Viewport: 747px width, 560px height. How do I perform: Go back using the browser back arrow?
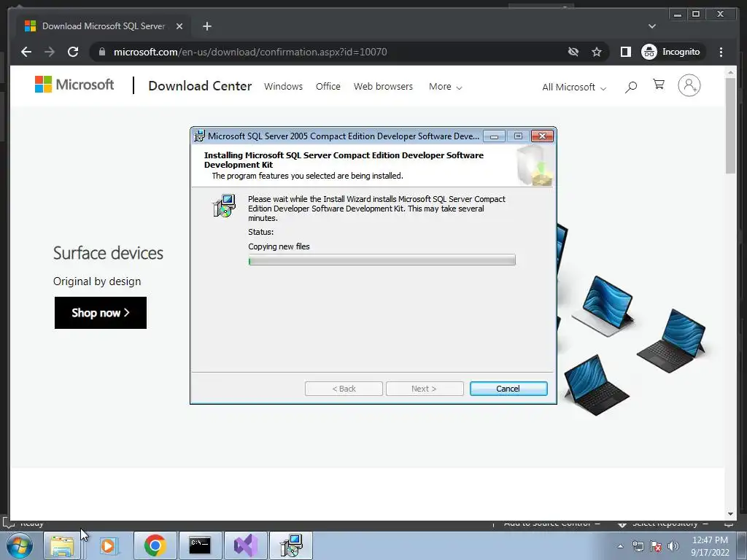(x=26, y=52)
